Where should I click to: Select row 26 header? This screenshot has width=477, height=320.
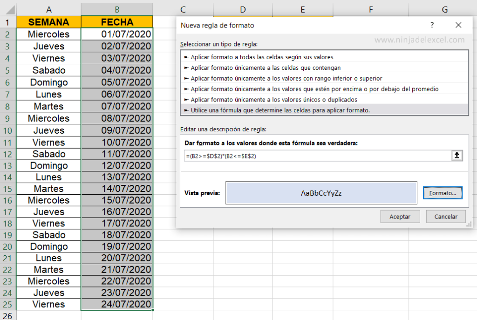[x=8, y=315]
